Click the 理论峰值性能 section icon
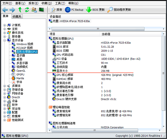 point(50,107)
